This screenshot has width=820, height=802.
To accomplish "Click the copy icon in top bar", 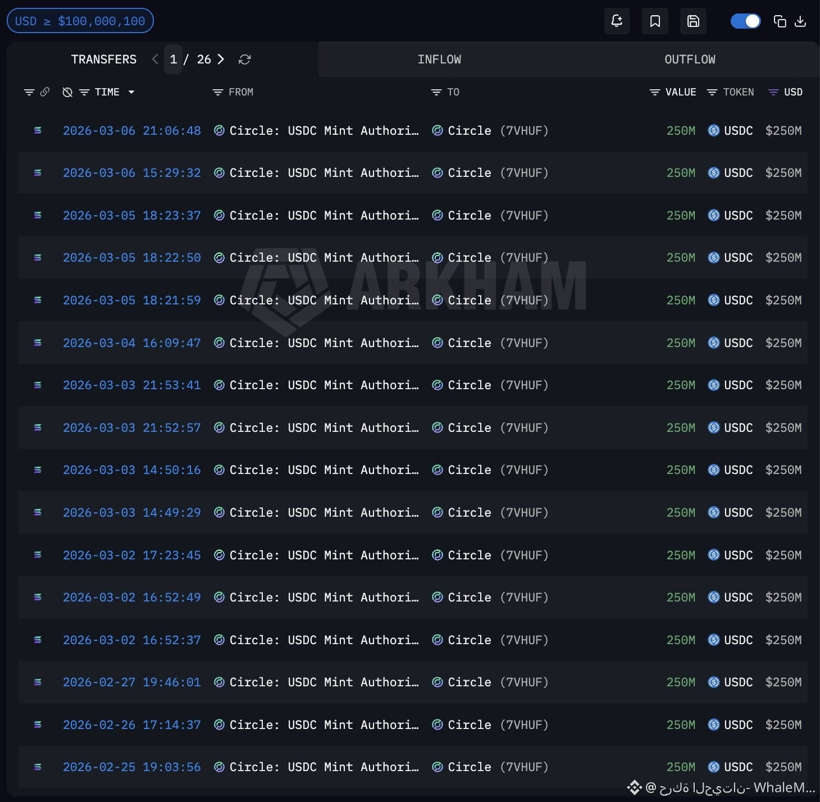I will pyautogui.click(x=780, y=21).
